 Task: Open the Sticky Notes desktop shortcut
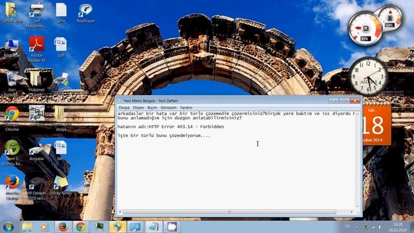(x=61, y=186)
